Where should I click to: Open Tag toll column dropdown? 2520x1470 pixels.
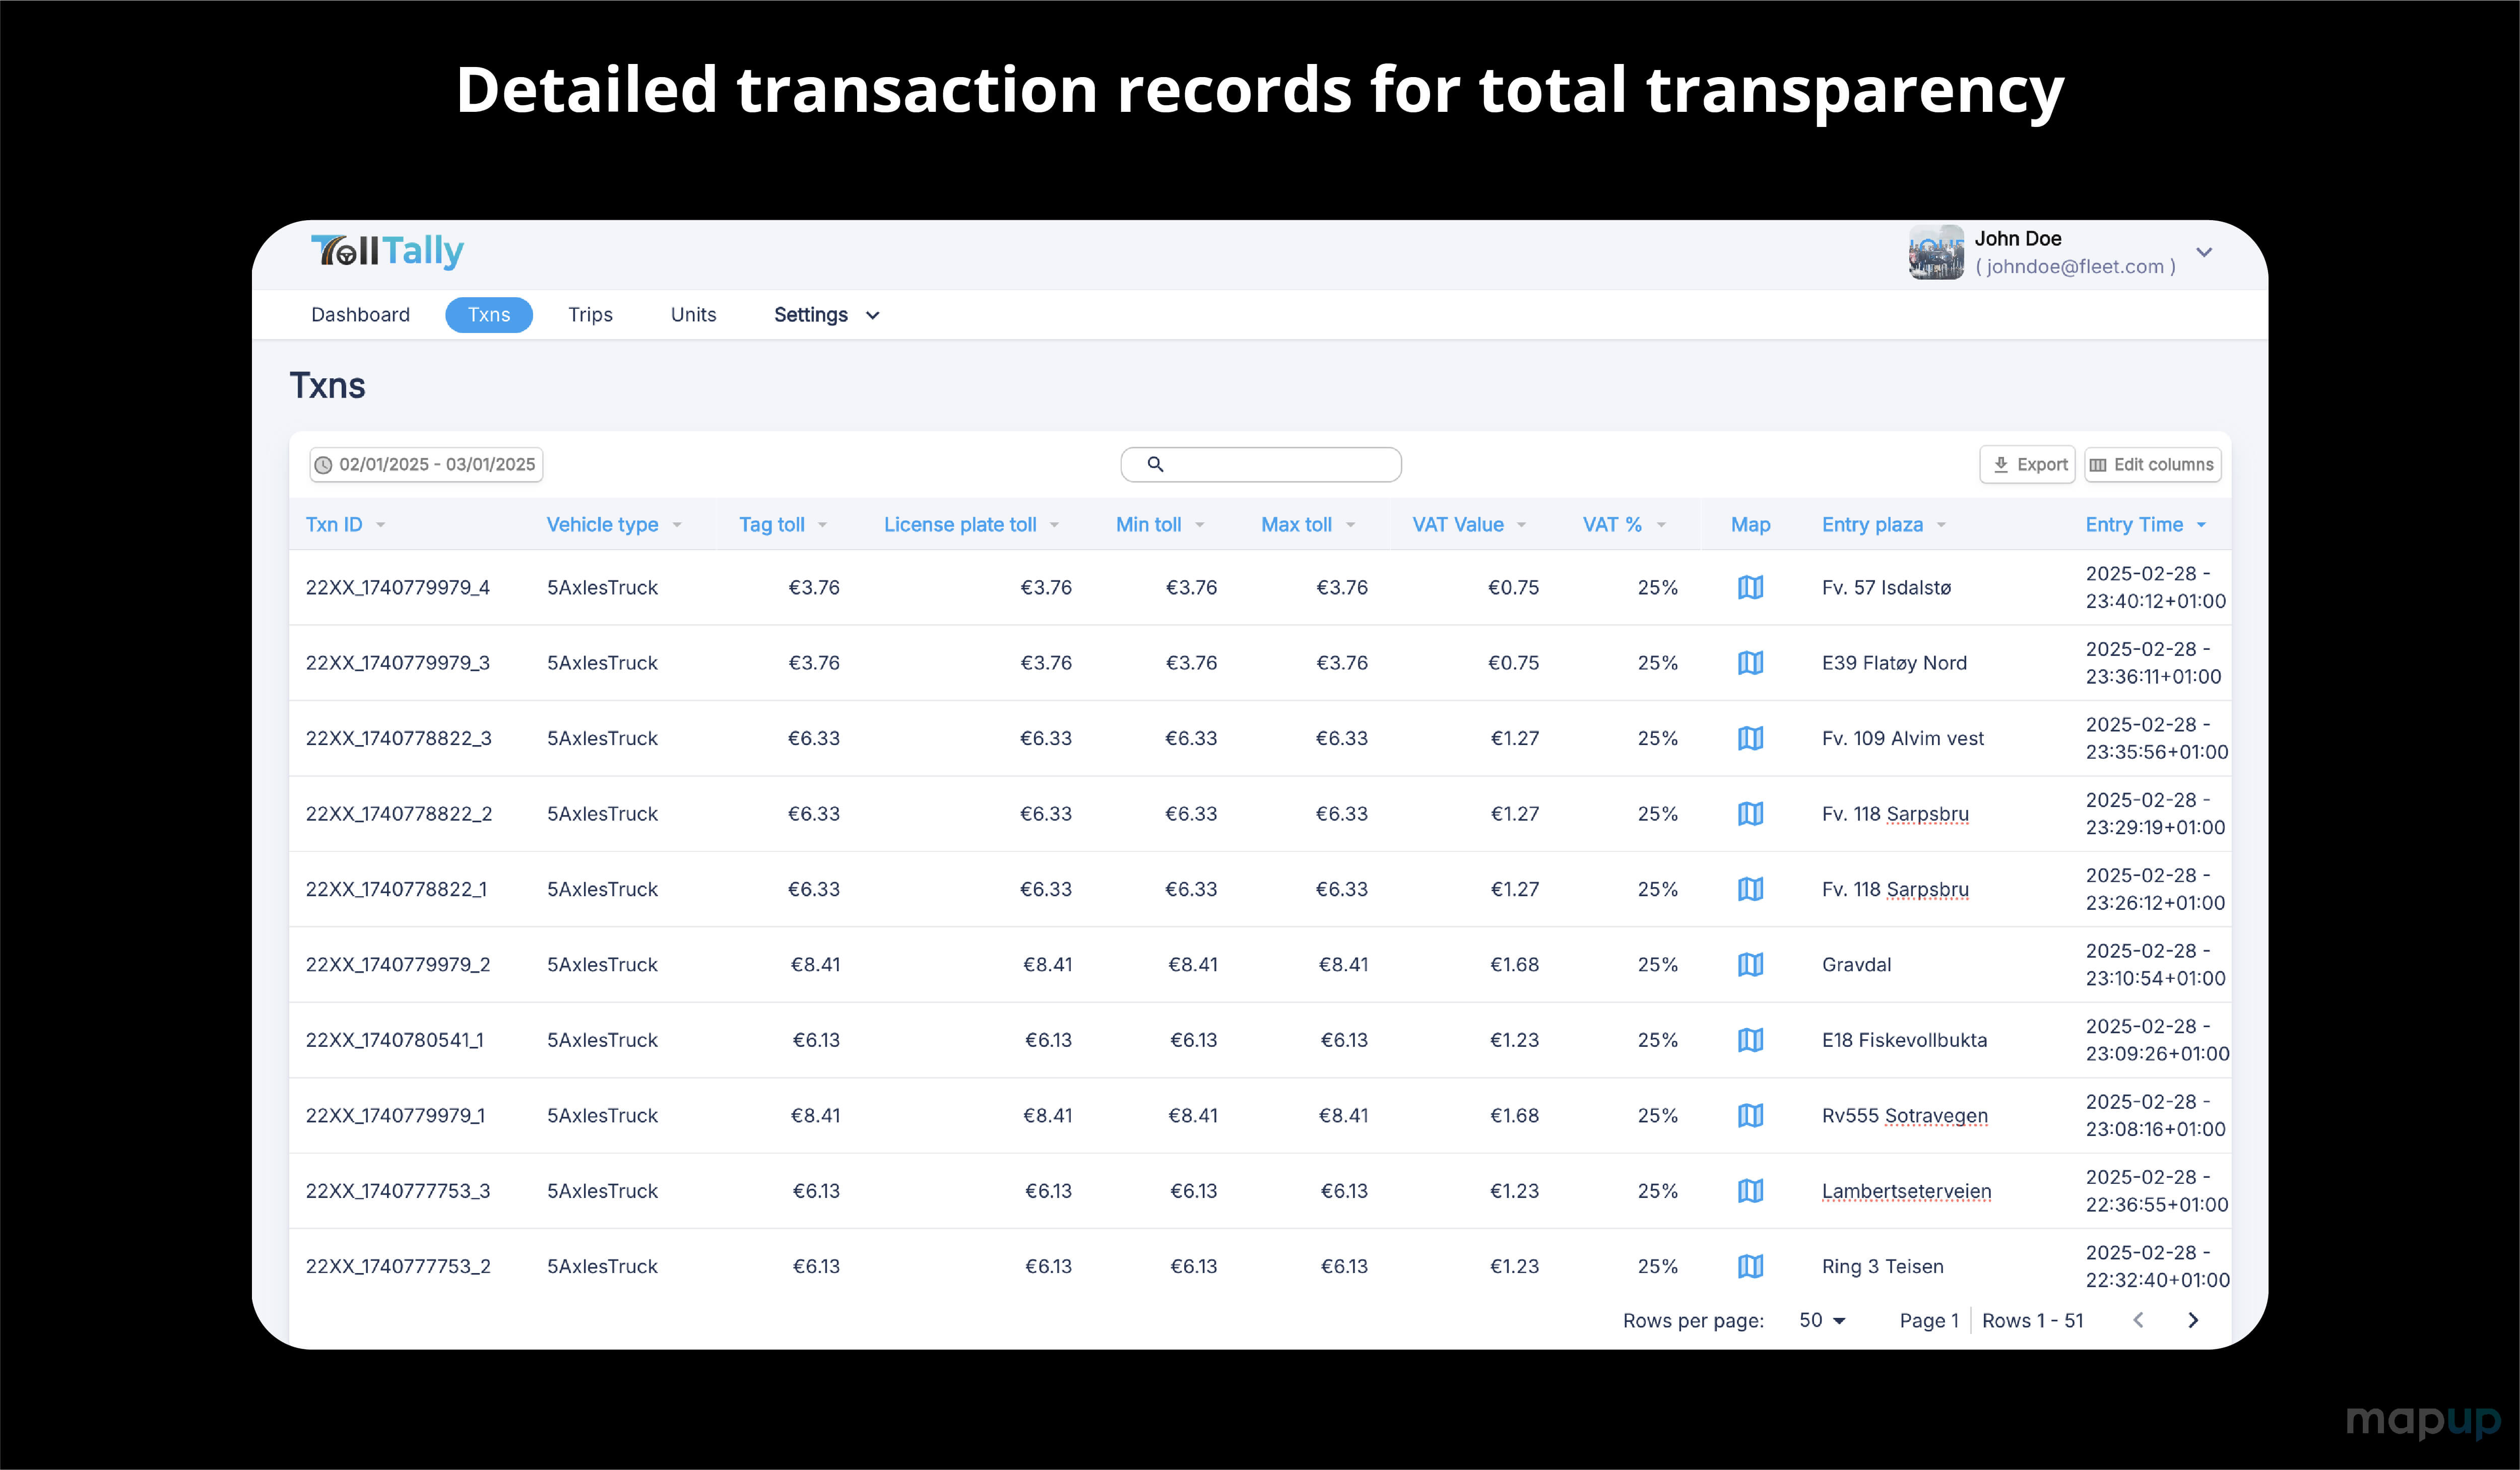tap(822, 525)
